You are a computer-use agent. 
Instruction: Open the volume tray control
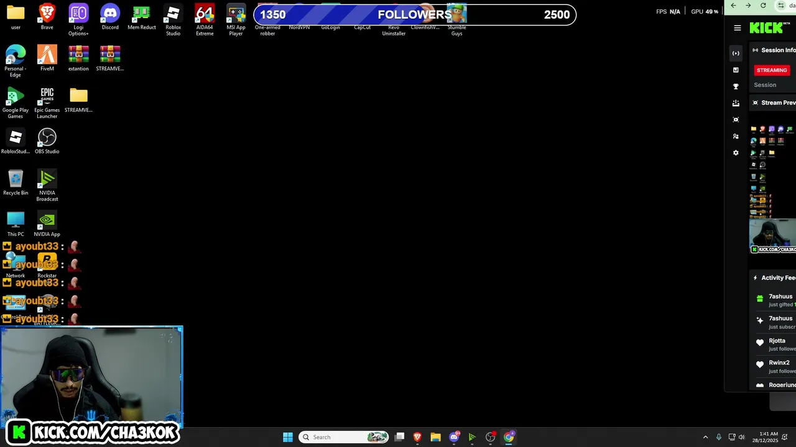(741, 437)
